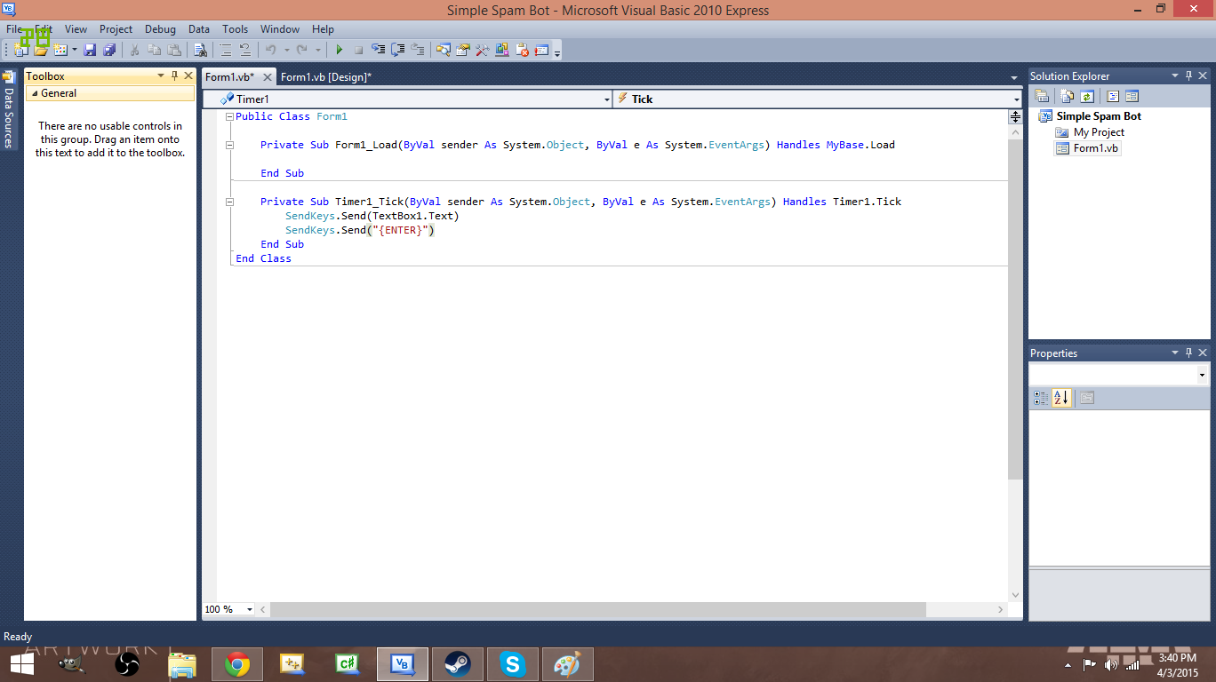Open Skype from the Windows taskbar

pos(512,663)
